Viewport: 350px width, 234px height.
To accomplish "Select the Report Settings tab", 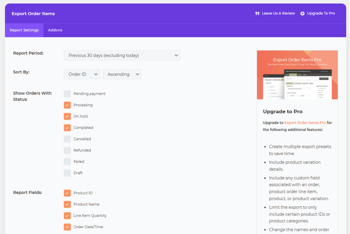I will point(24,30).
